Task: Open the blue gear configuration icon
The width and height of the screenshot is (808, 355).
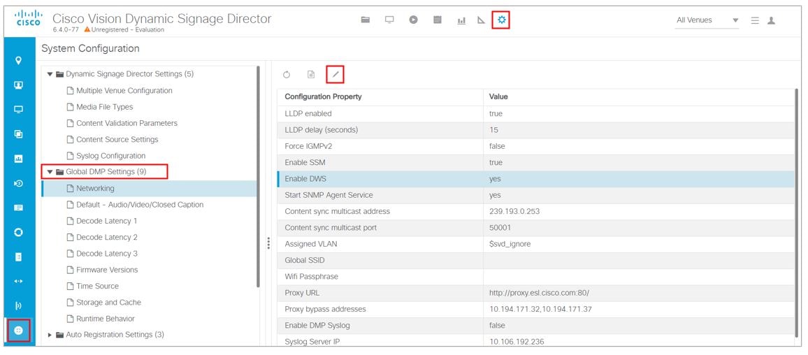Action: (501, 20)
